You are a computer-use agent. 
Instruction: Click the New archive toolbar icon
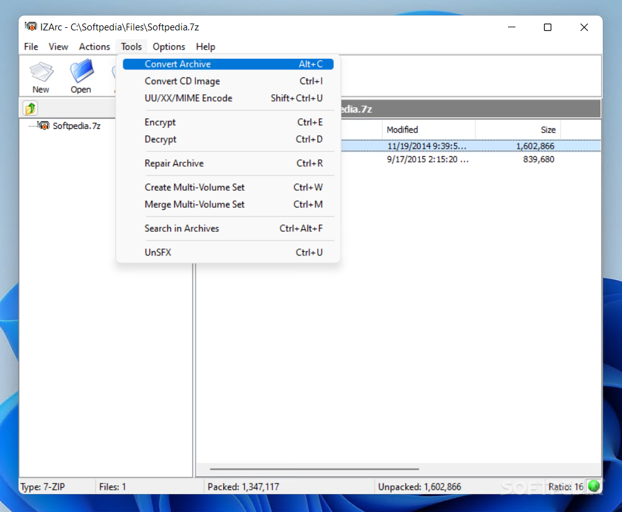(41, 77)
